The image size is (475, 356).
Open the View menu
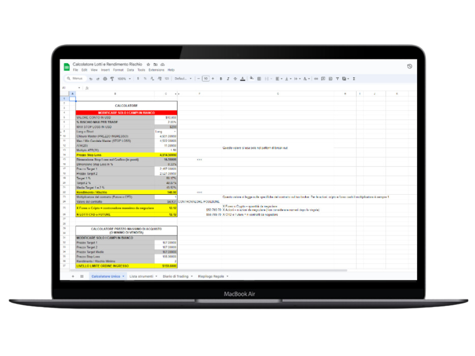click(x=94, y=70)
